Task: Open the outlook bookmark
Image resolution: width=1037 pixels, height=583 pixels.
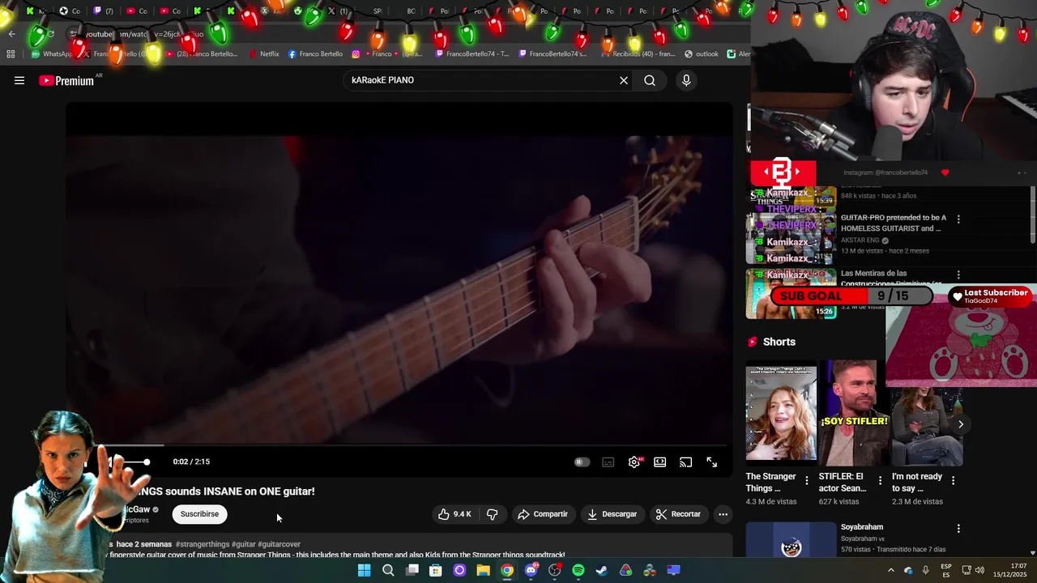Action: tap(702, 54)
